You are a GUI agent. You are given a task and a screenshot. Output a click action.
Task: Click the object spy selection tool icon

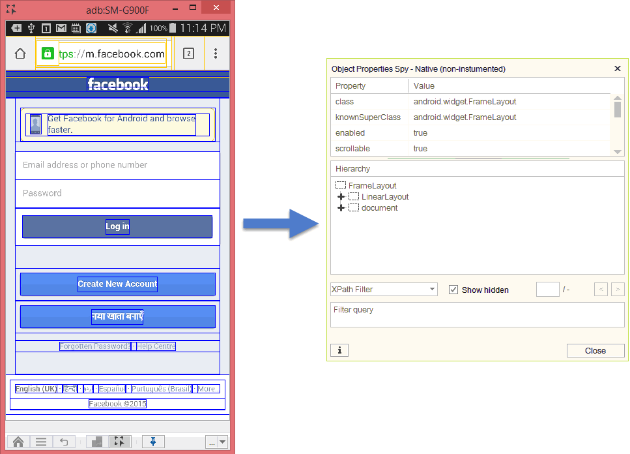[x=119, y=442]
